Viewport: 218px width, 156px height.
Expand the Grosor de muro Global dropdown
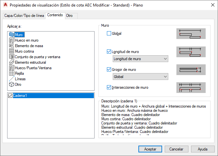click(140, 77)
